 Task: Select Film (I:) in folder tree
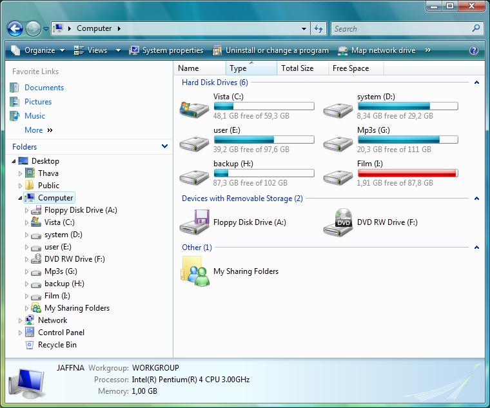[57, 296]
